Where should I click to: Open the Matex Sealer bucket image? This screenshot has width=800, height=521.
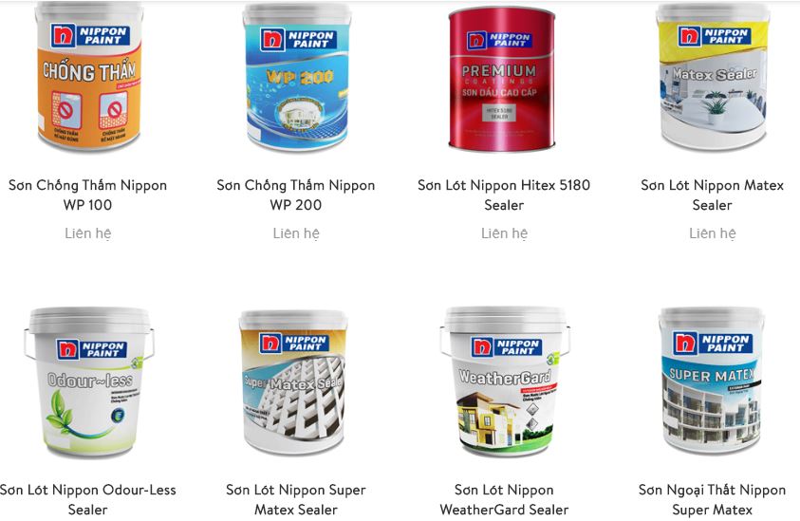pyautogui.click(x=713, y=77)
